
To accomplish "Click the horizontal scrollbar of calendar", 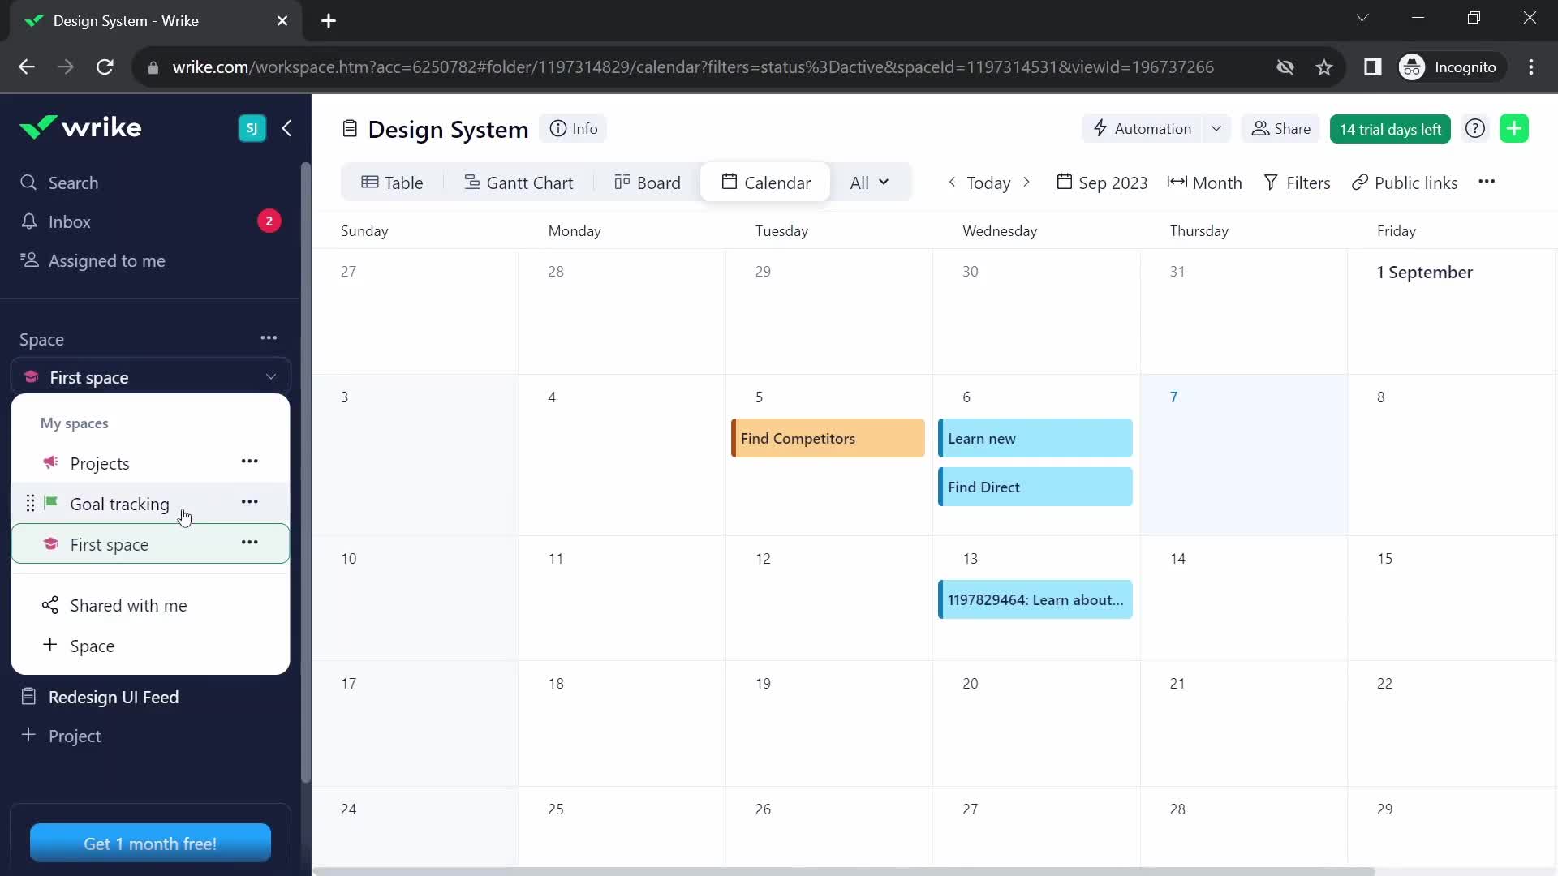I will pyautogui.click(x=844, y=871).
